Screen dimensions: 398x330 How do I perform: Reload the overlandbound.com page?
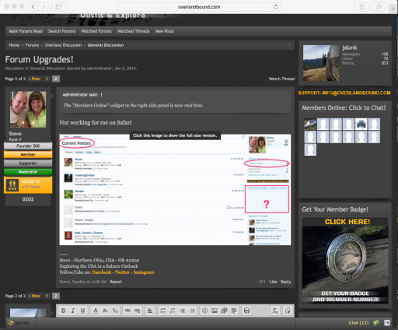coord(276,7)
